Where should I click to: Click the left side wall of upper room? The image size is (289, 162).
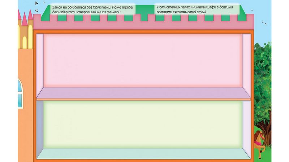coord(40,65)
